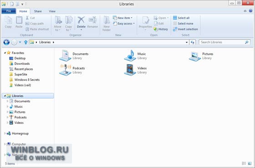
Task: Collapse the Favorites tree node
Action: (x=5, y=52)
